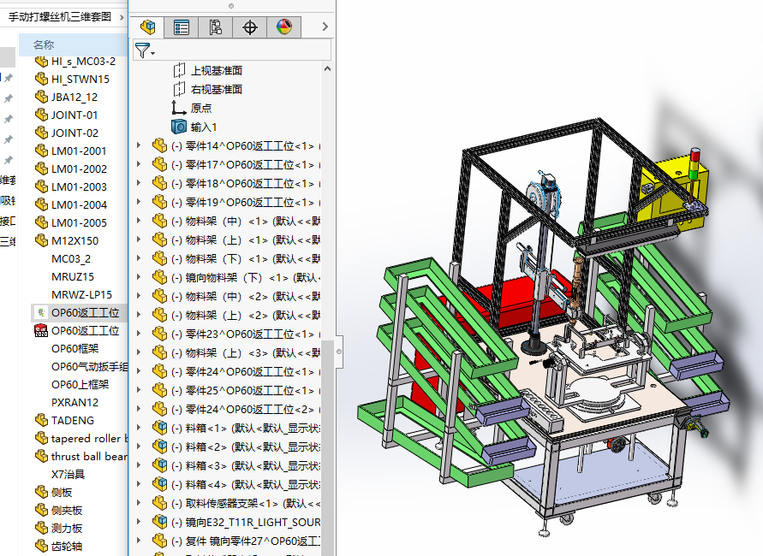Select PXRAN12 file name
The image size is (763, 556).
pos(75,402)
